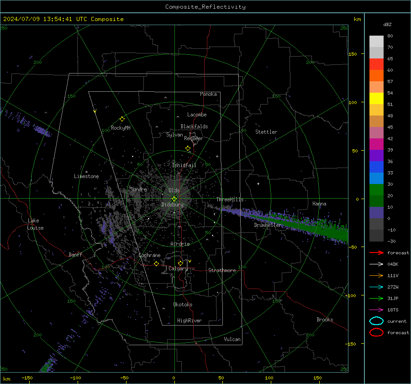This screenshot has width=411, height=384.
Task: Click the yellow diamond at the radar center
Action: point(174,199)
